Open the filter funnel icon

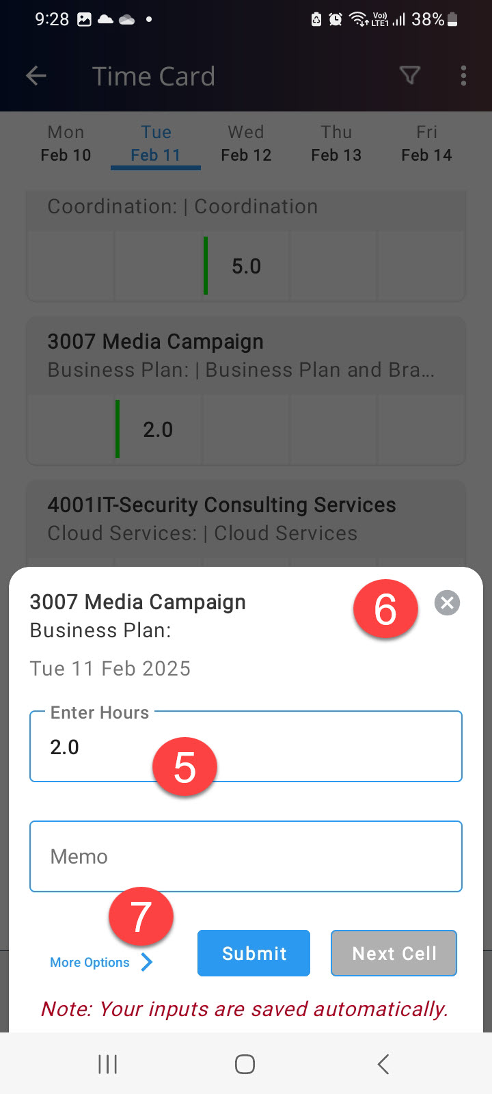pos(409,76)
